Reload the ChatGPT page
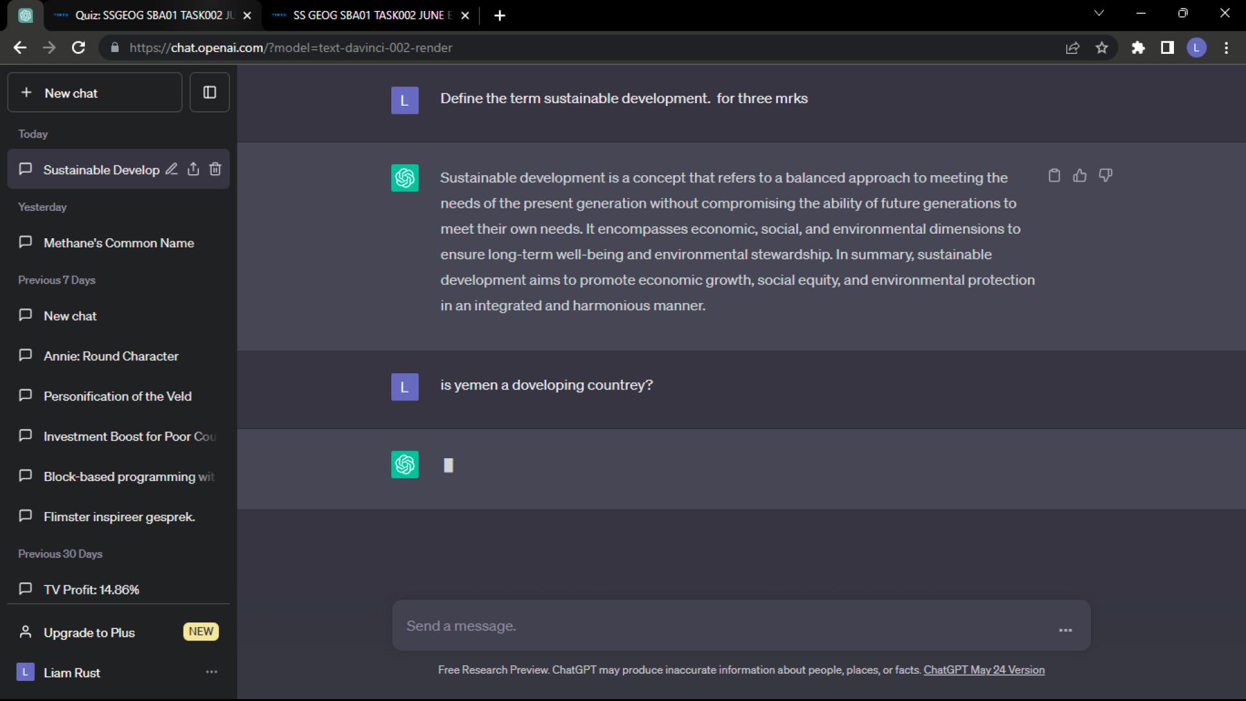 tap(79, 47)
